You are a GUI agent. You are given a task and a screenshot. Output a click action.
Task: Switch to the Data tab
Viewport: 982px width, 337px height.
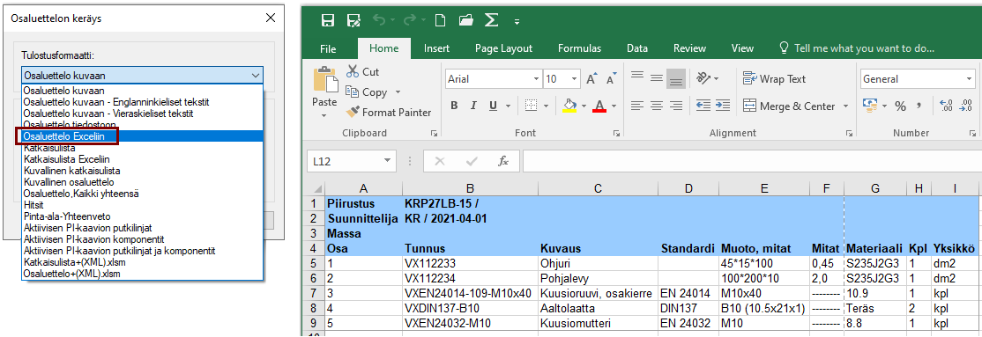(637, 48)
